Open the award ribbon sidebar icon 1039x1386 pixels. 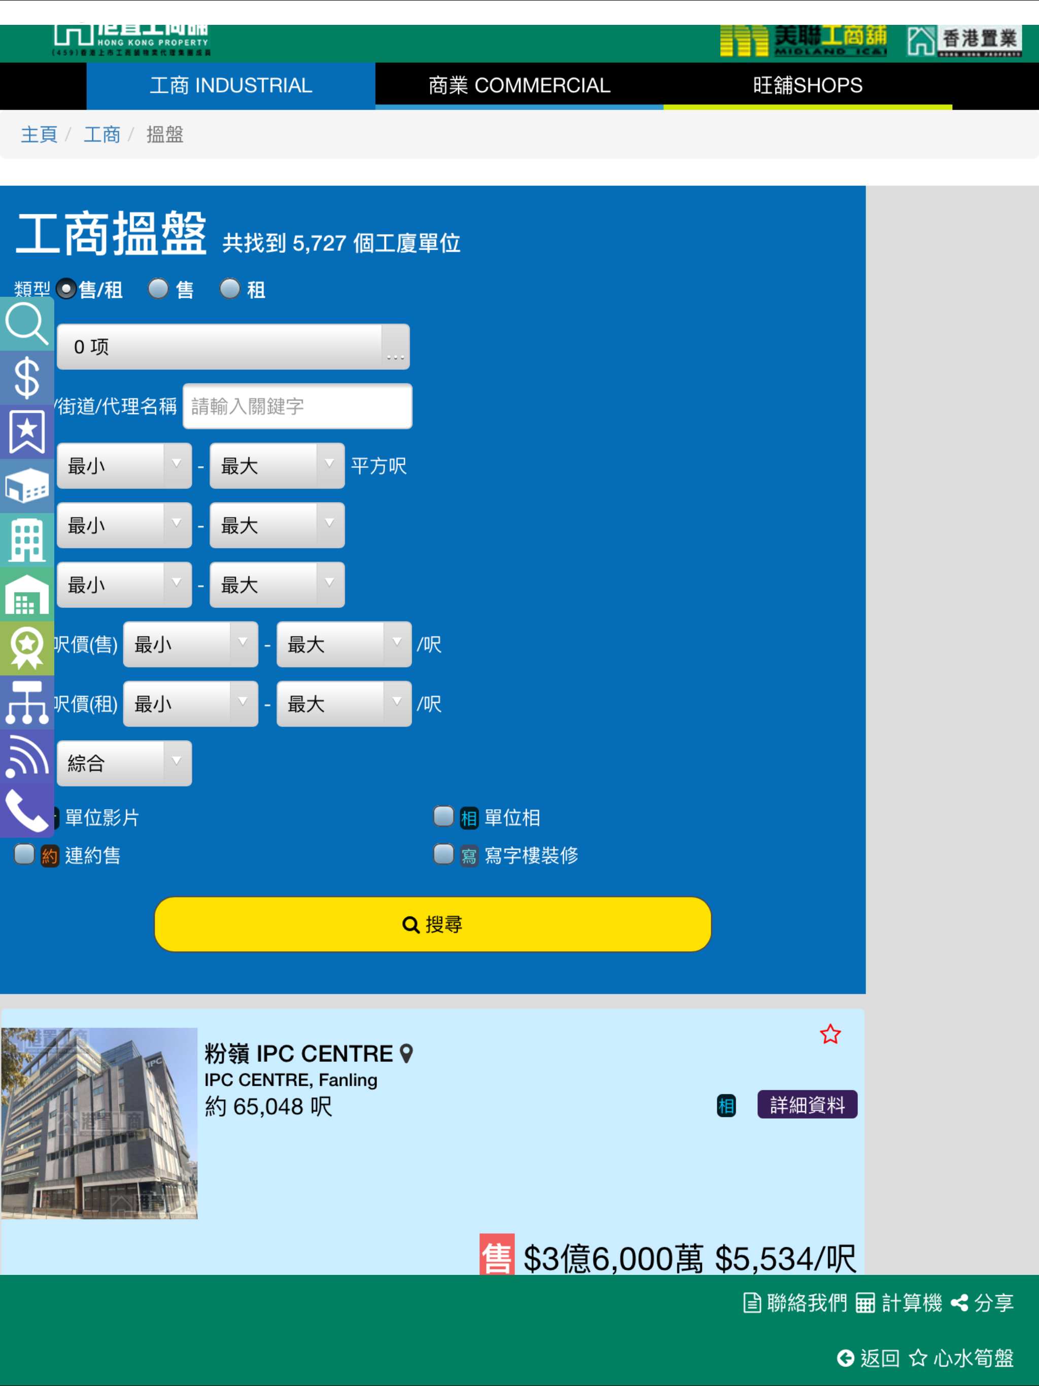27,648
